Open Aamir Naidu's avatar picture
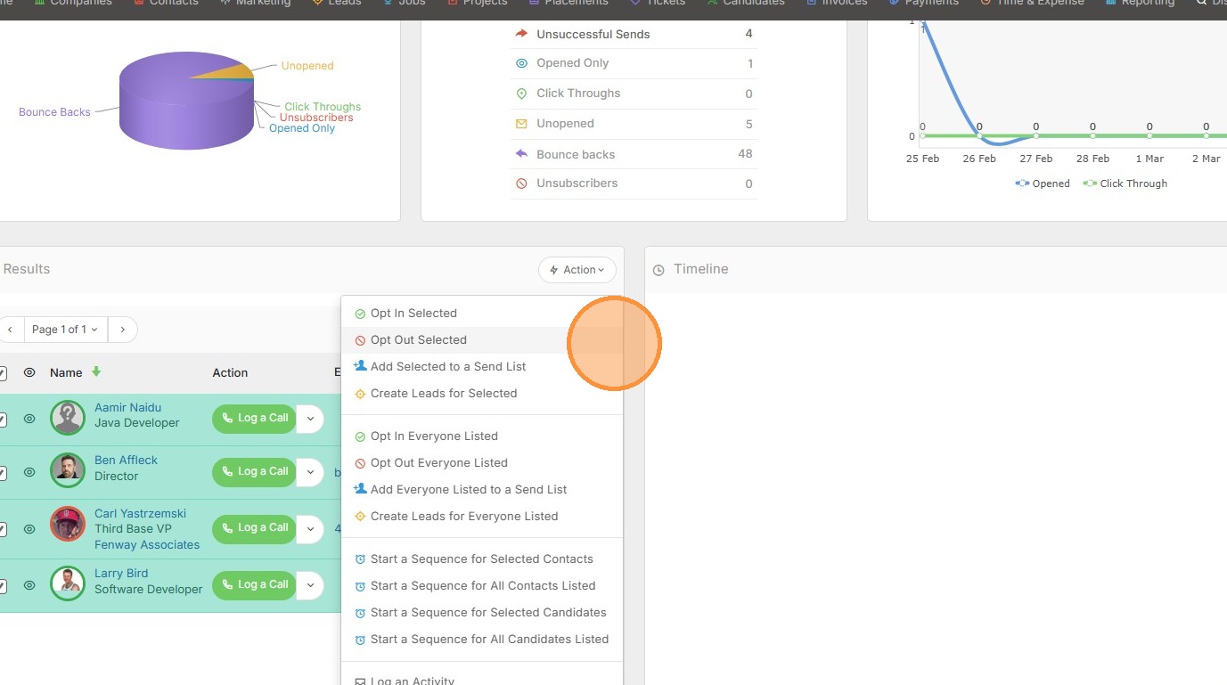Screen dimensions: 1227x685 [x=68, y=418]
